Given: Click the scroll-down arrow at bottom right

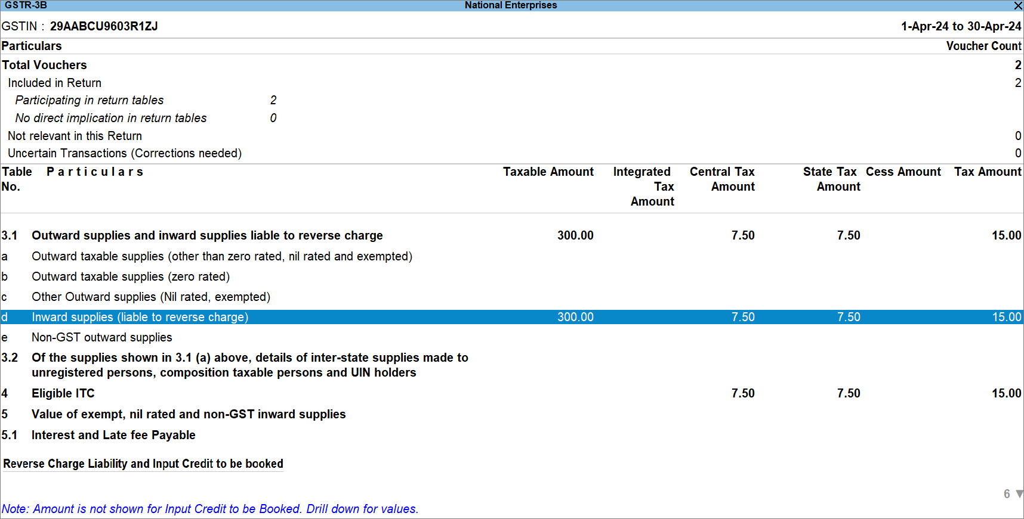Looking at the screenshot, I should point(1019,494).
